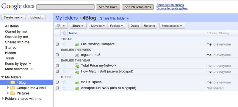Expand the Pictures folder arrow

[x=8, y=93]
